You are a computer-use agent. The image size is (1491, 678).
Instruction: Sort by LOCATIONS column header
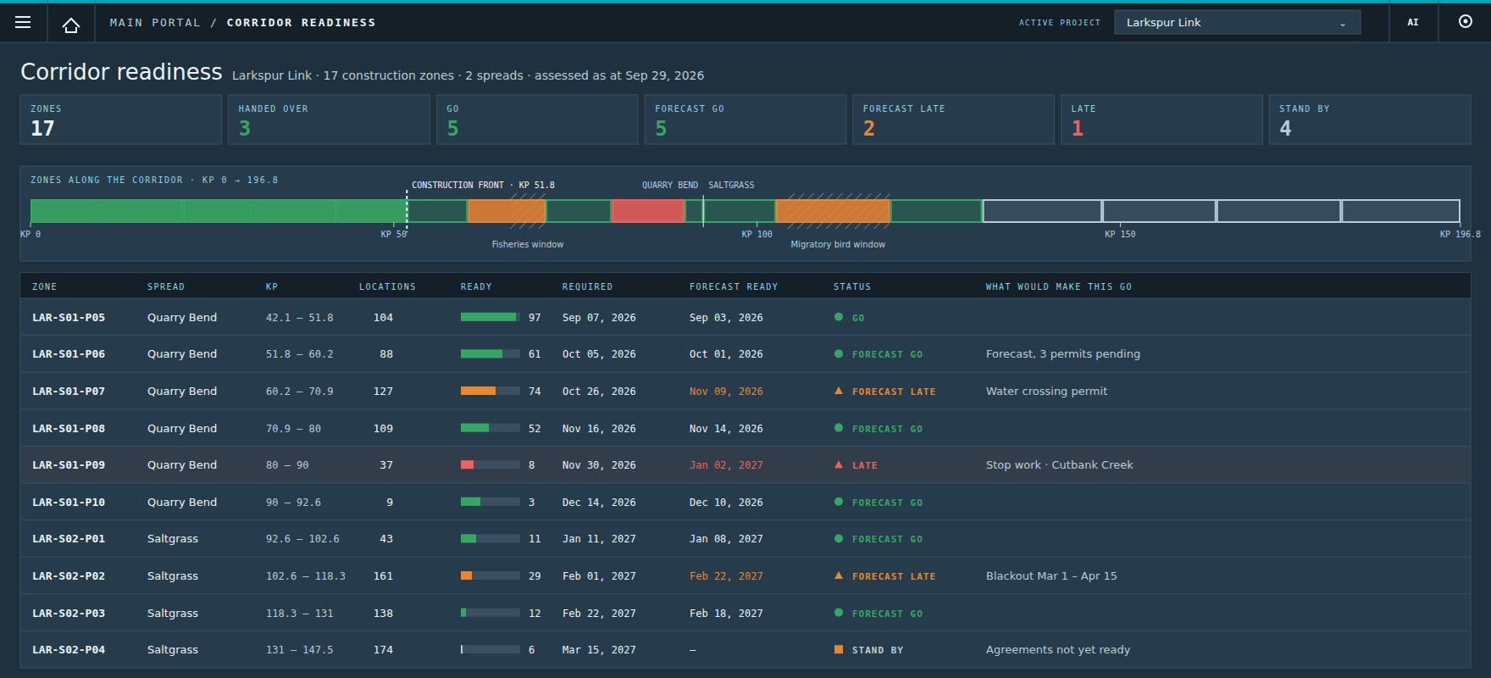point(387,286)
